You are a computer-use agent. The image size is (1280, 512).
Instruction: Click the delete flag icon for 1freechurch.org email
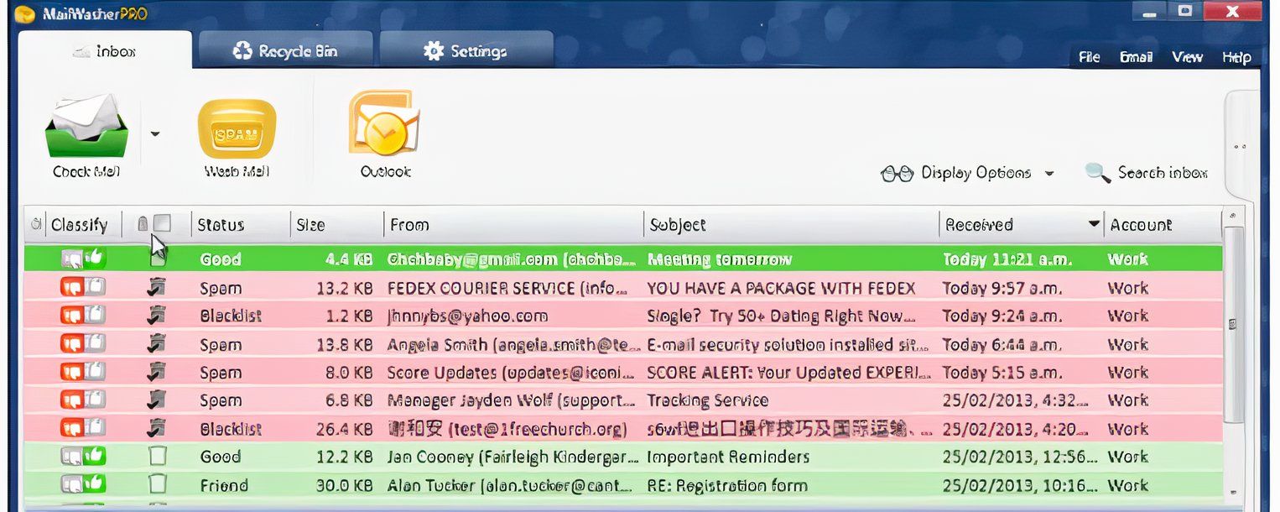pyautogui.click(x=156, y=429)
